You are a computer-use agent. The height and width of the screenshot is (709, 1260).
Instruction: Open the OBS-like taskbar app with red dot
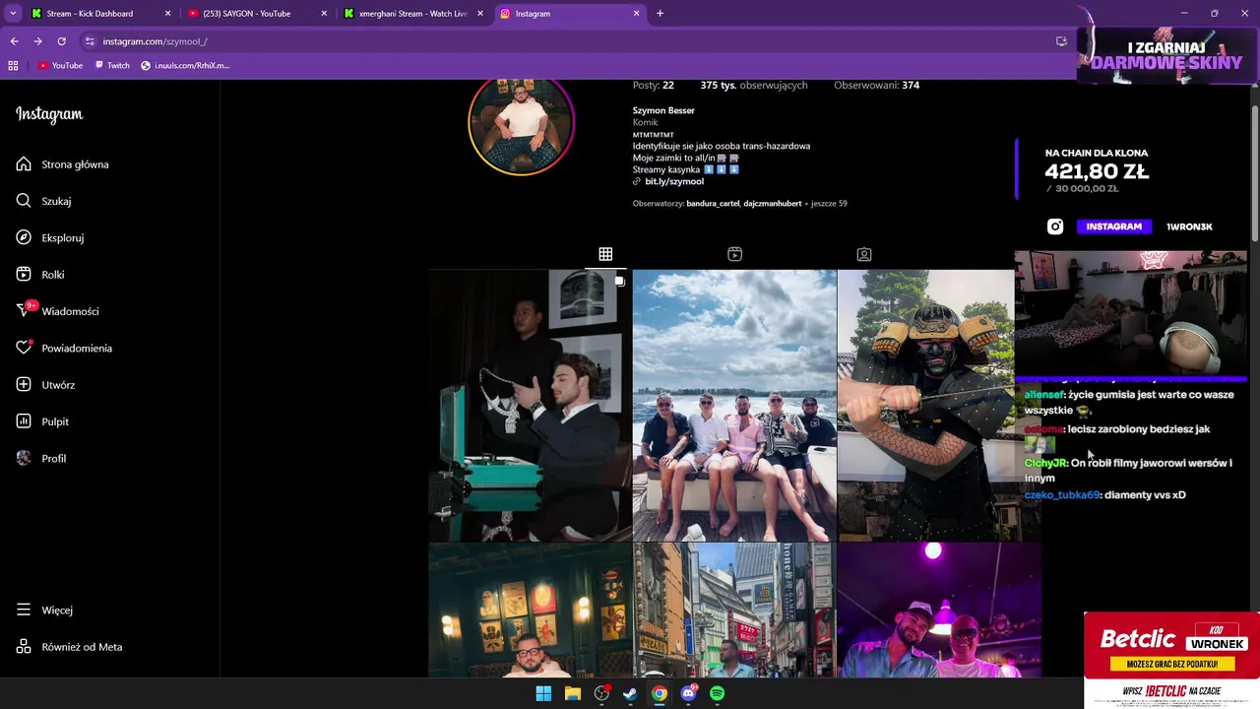tap(601, 693)
